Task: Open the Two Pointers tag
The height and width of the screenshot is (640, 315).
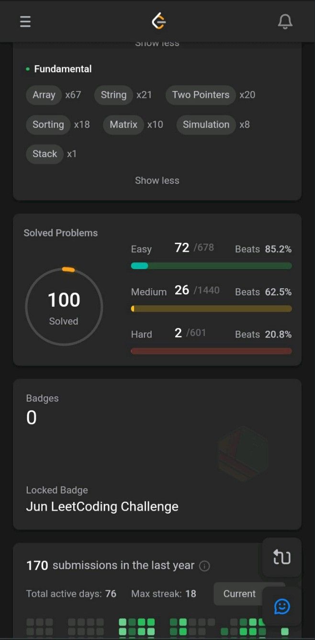Action: click(201, 95)
